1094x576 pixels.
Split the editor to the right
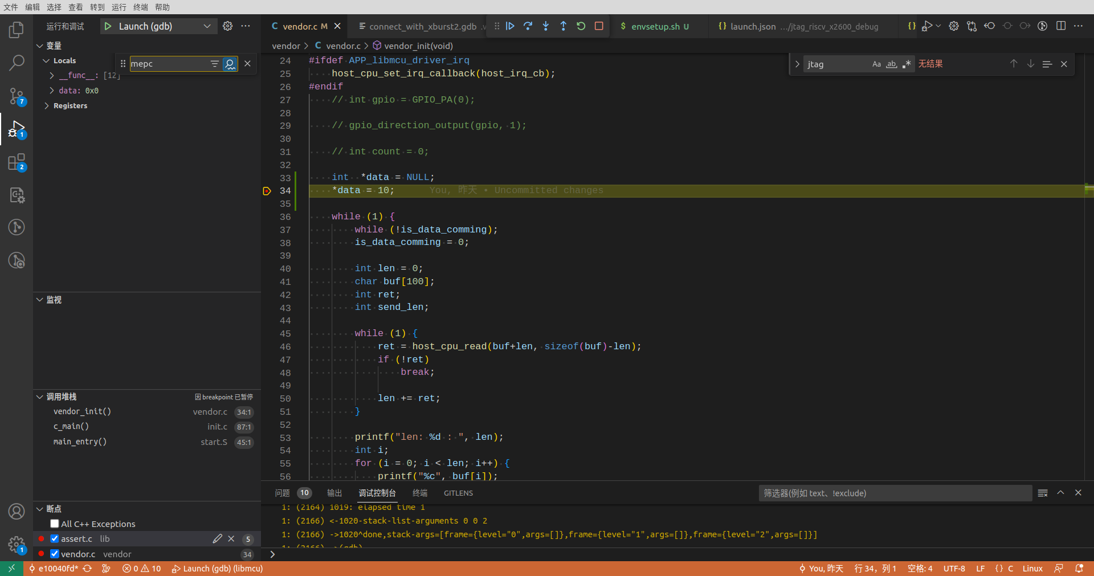[x=1061, y=26]
